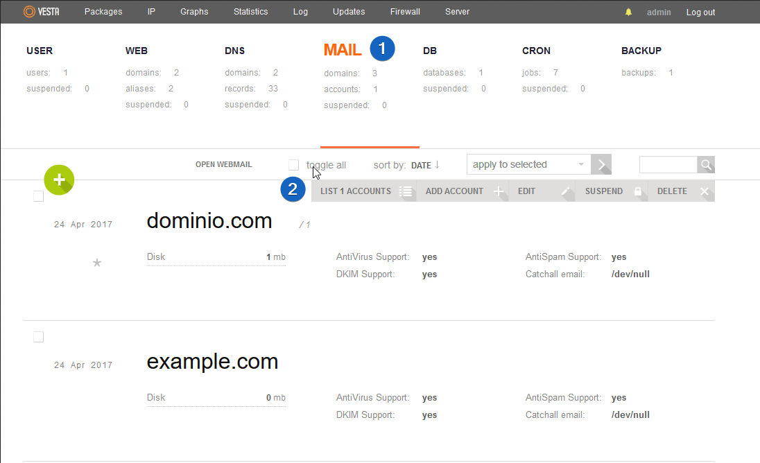Check the toggle all checkbox
Image resolution: width=760 pixels, height=463 pixels.
click(x=294, y=165)
